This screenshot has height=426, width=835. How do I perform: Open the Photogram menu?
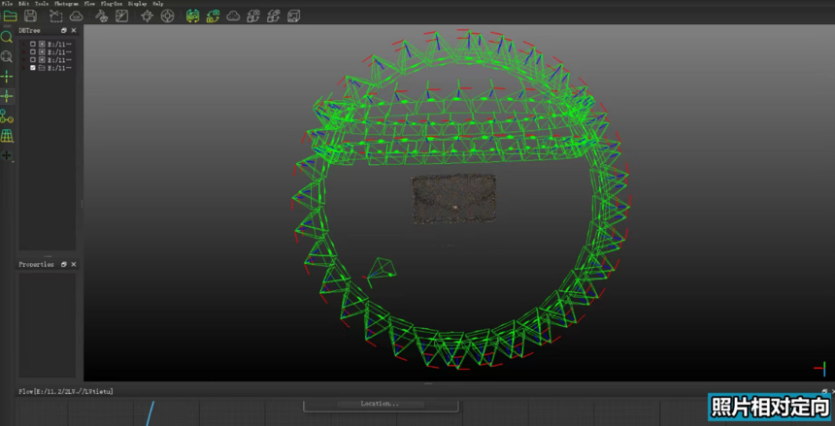pyautogui.click(x=67, y=4)
